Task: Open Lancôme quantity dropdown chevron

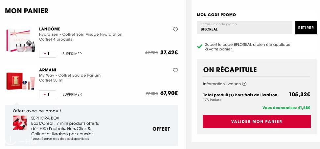Action: tap(45, 54)
